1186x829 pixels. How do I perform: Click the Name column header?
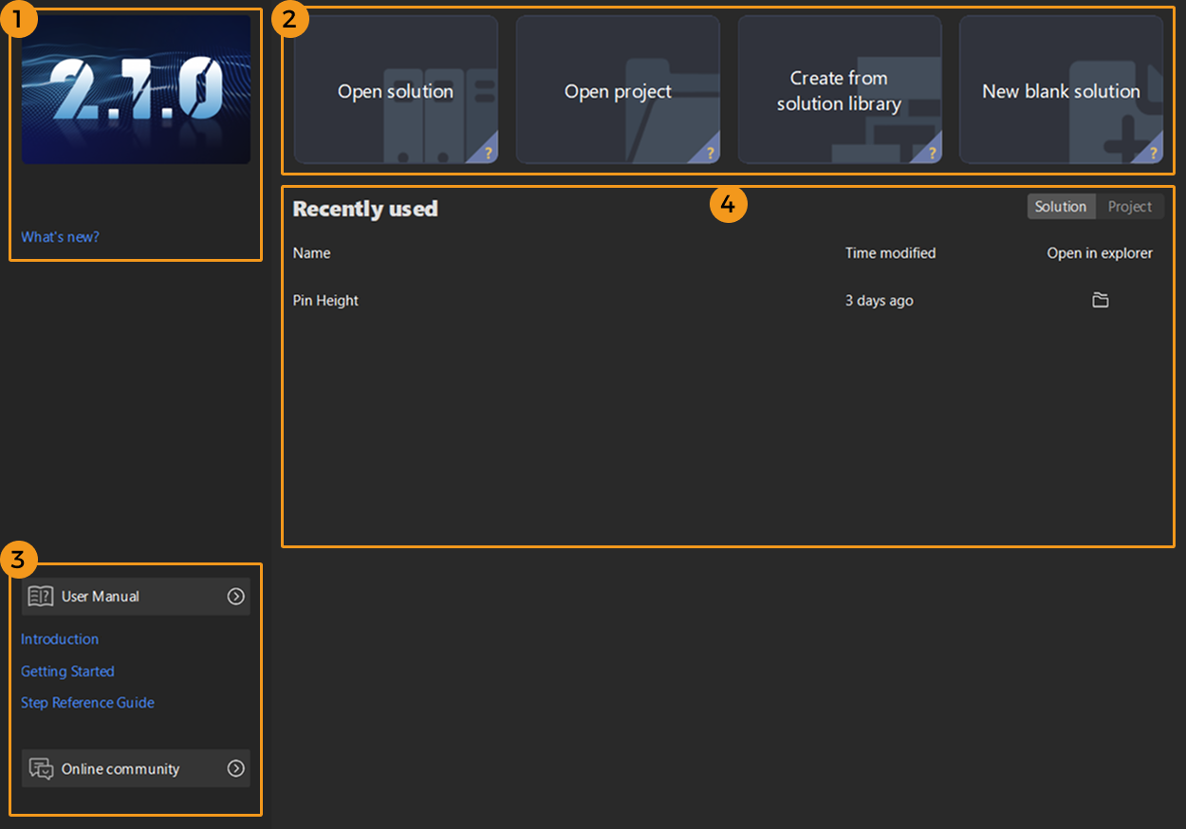click(311, 253)
